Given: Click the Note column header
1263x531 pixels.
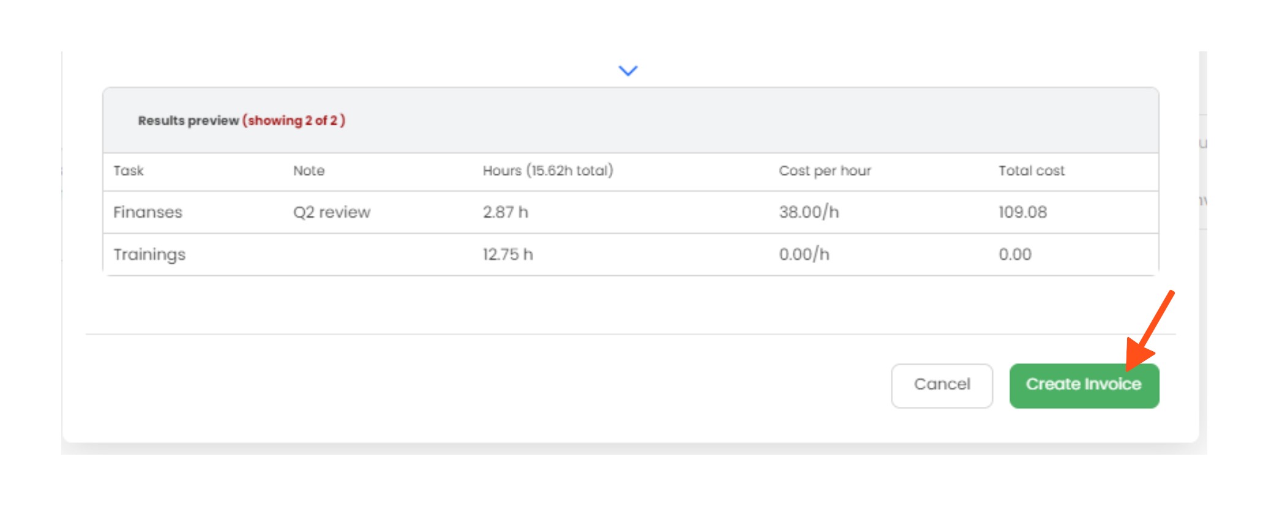Looking at the screenshot, I should tap(309, 171).
